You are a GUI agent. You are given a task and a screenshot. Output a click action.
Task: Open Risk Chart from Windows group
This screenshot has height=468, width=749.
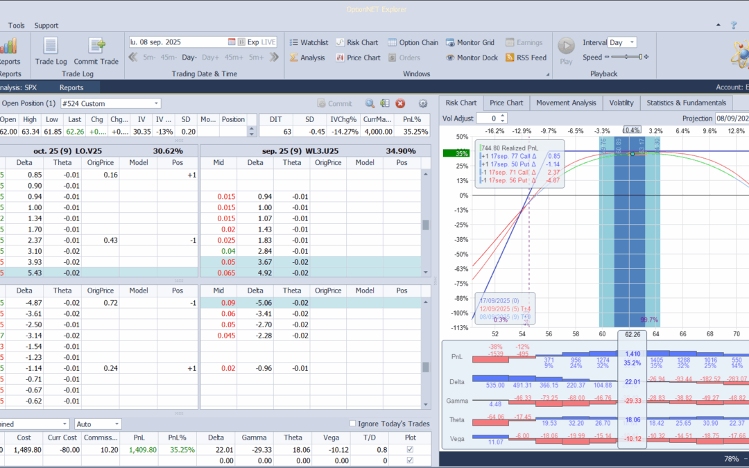click(x=357, y=42)
